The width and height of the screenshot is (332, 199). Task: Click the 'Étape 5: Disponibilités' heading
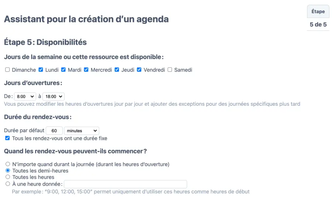tap(45, 42)
